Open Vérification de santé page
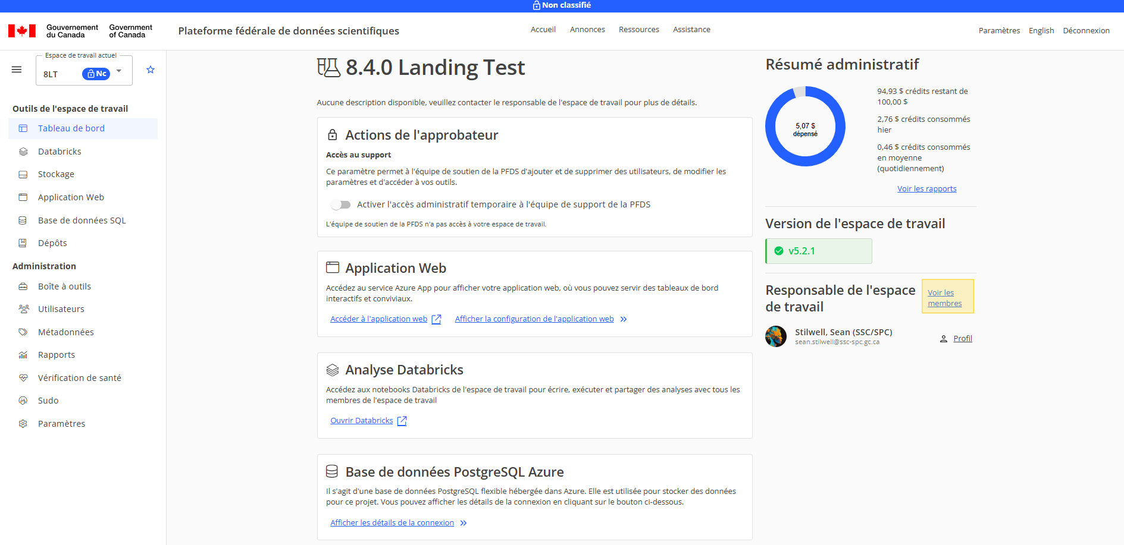1124x545 pixels. [79, 378]
